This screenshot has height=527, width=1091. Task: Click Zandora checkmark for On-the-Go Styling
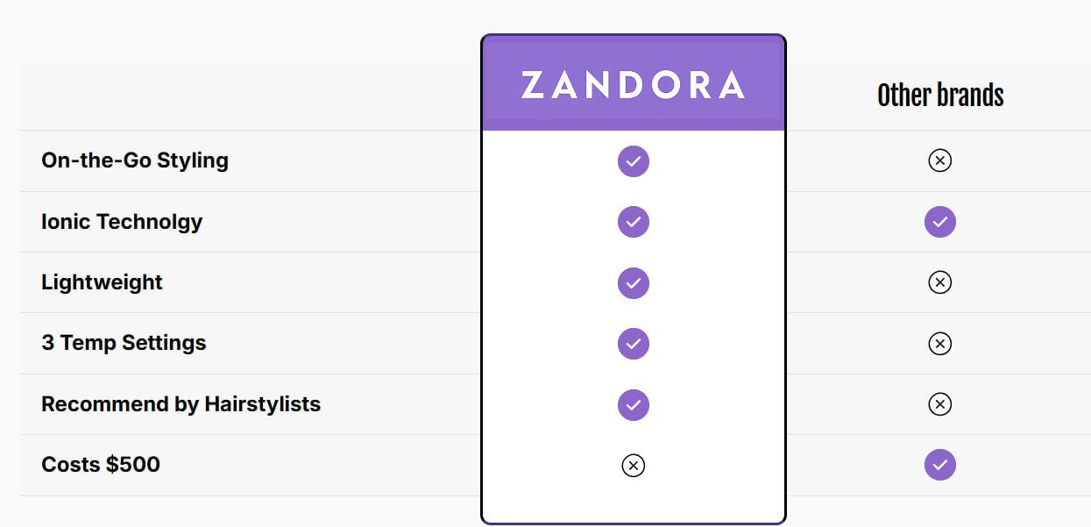click(x=634, y=161)
